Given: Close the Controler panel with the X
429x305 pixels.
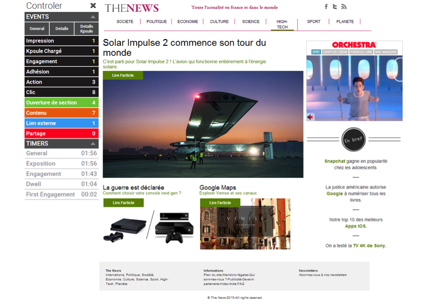Looking at the screenshot, I should click(93, 6).
